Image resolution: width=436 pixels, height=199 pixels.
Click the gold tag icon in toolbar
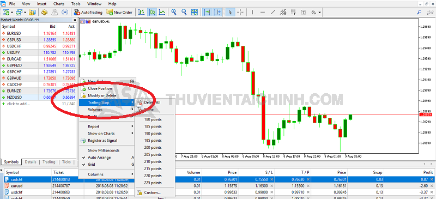click(45, 12)
